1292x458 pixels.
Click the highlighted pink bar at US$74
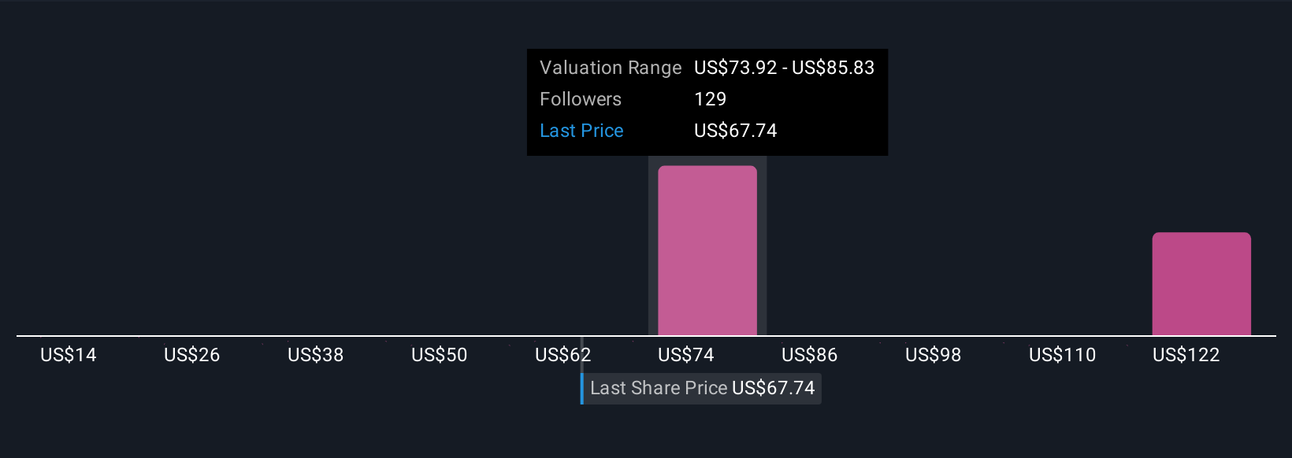pos(707,250)
